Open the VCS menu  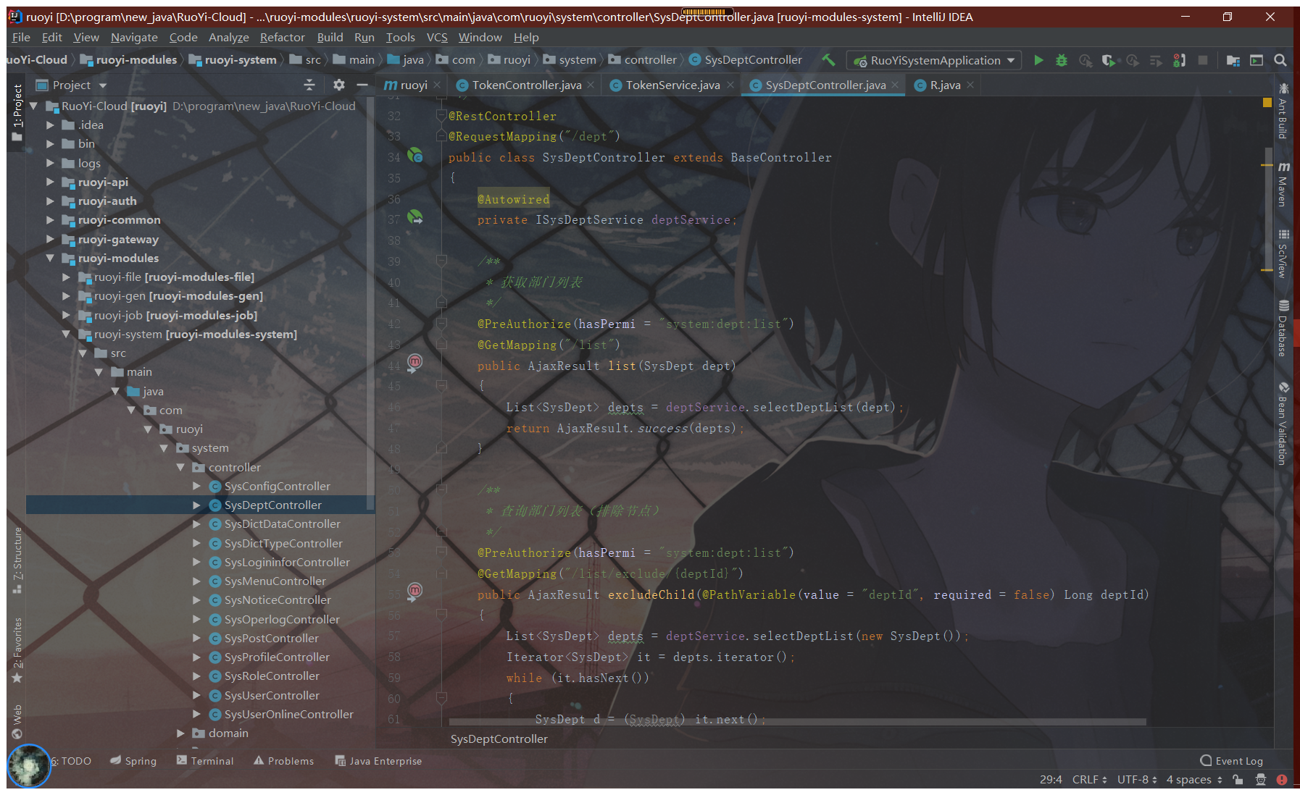pyautogui.click(x=436, y=37)
